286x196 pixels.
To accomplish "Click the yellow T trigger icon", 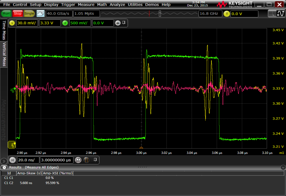I will [x=227, y=14].
